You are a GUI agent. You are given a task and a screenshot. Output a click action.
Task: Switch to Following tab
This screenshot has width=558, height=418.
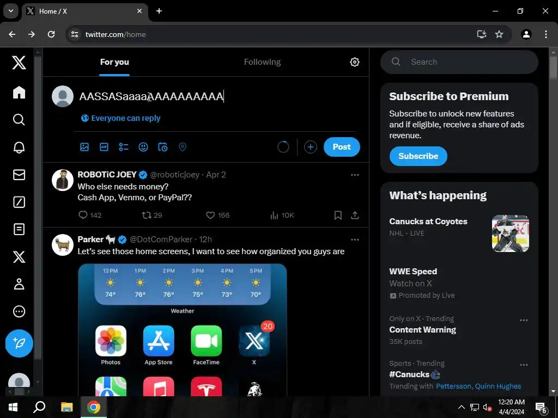pyautogui.click(x=262, y=62)
